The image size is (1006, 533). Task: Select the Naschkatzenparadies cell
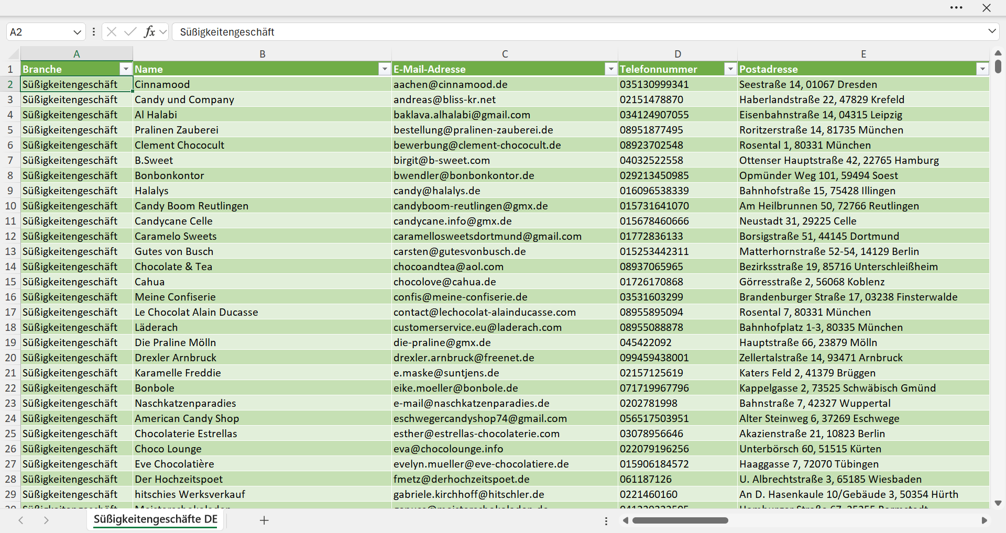262,403
